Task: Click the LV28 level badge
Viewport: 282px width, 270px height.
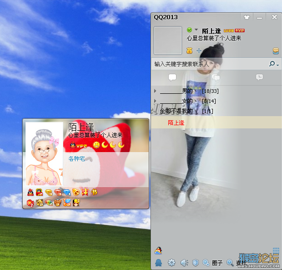Action: (229, 31)
